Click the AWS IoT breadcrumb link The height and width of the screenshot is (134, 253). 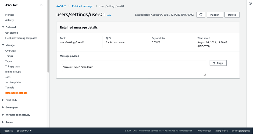[61, 6]
